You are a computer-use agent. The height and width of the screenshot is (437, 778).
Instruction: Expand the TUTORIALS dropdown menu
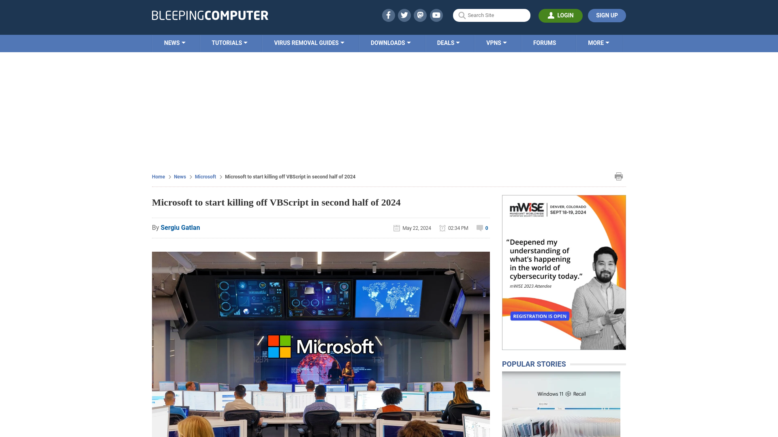point(229,42)
